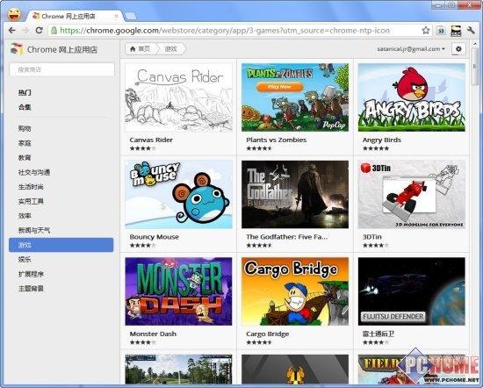Click the Canvas Rider star rating
The height and width of the screenshot is (388, 483).
point(143,148)
